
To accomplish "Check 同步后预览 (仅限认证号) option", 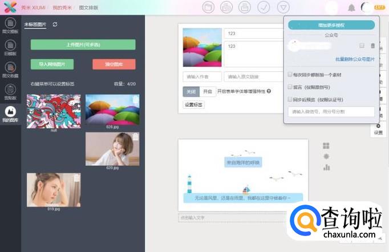I will (290, 99).
